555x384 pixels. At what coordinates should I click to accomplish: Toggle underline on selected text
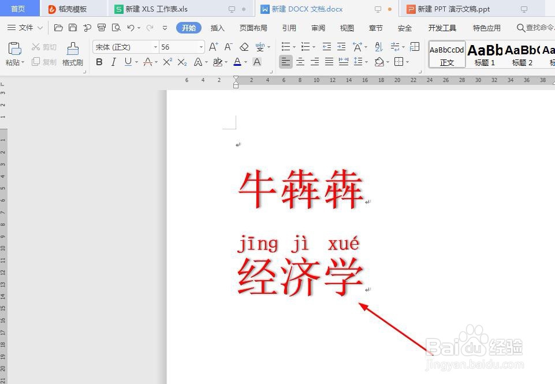point(127,62)
